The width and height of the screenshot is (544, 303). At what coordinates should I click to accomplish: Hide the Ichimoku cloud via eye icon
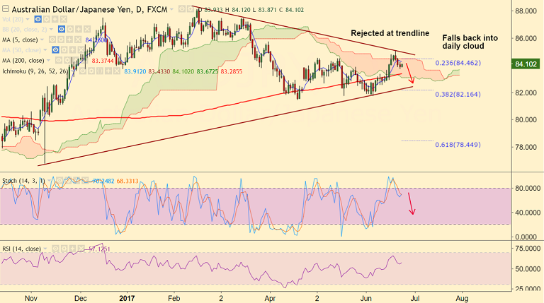click(83, 71)
